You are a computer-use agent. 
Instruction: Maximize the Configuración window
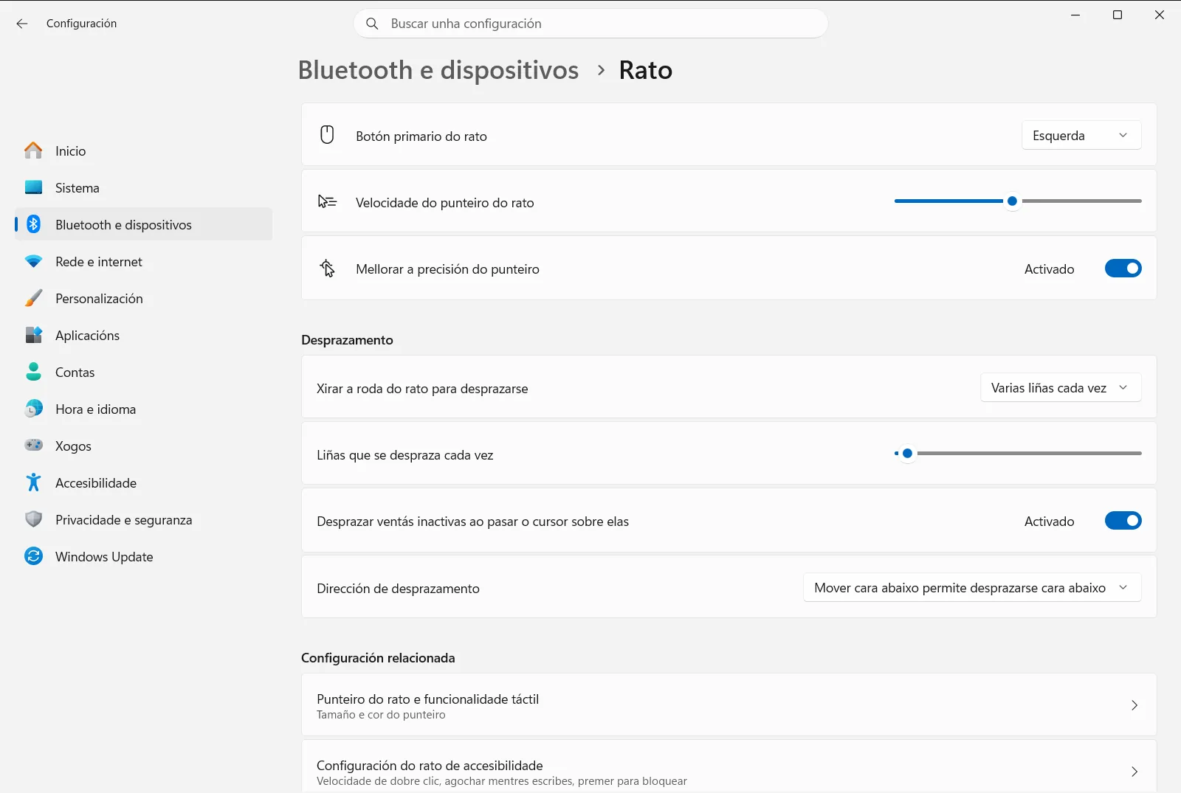pyautogui.click(x=1118, y=15)
